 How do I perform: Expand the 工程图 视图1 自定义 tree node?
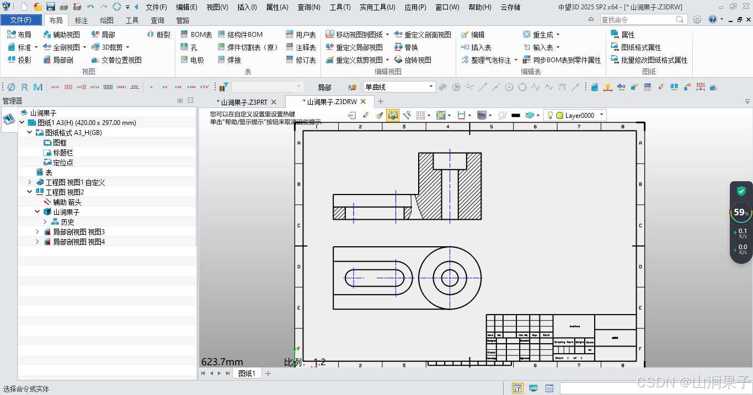coord(30,182)
